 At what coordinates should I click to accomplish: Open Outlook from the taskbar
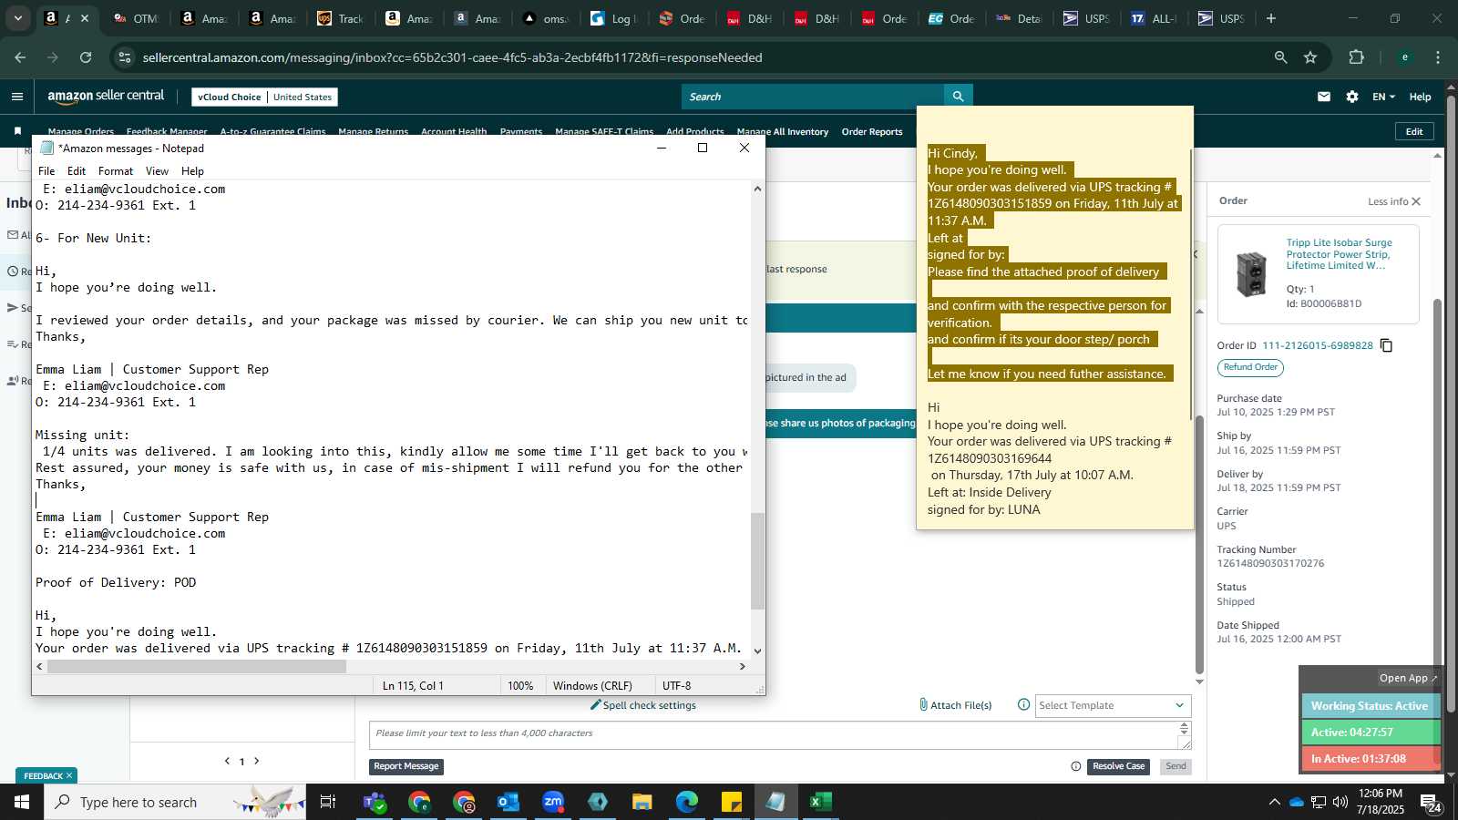(508, 802)
